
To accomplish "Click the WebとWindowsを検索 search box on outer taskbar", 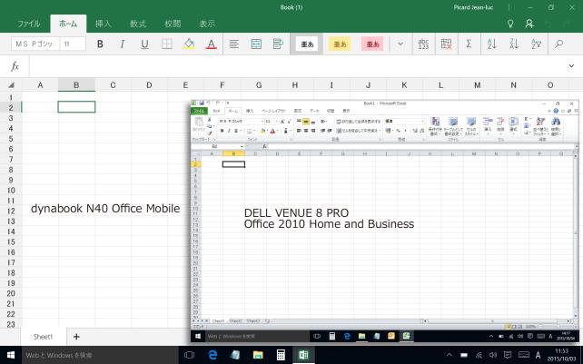I will [101, 355].
